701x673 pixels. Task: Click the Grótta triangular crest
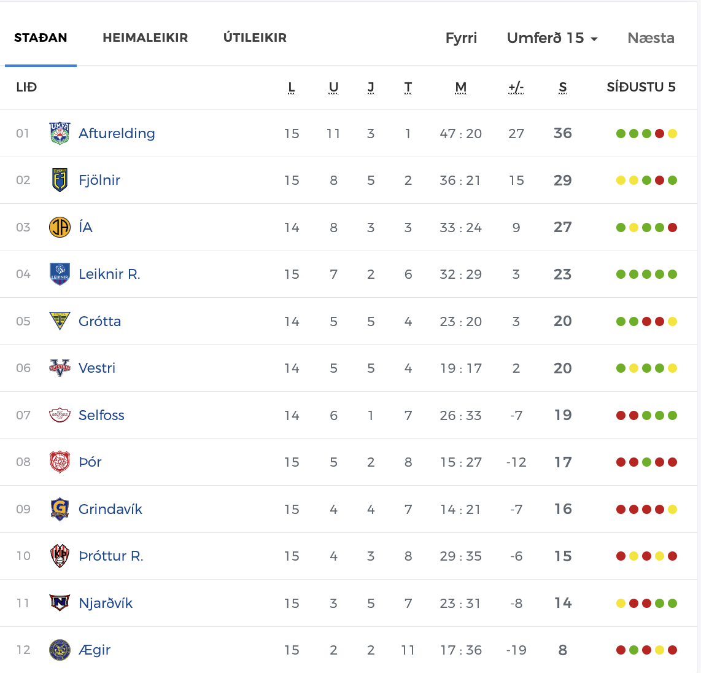click(60, 321)
